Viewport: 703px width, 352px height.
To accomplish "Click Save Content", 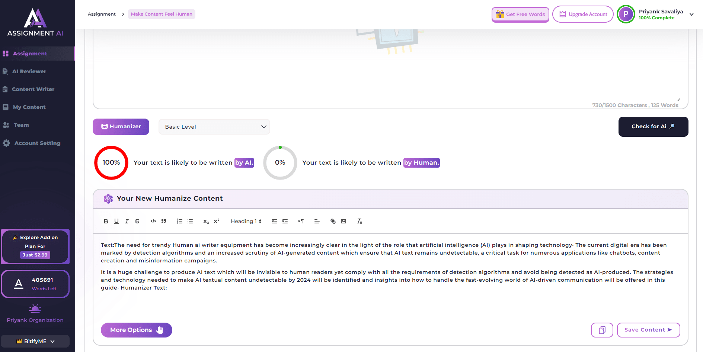I will point(648,330).
